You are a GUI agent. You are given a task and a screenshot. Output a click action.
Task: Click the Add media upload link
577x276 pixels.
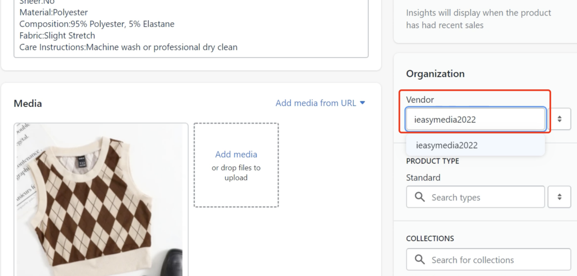pyautogui.click(x=236, y=154)
